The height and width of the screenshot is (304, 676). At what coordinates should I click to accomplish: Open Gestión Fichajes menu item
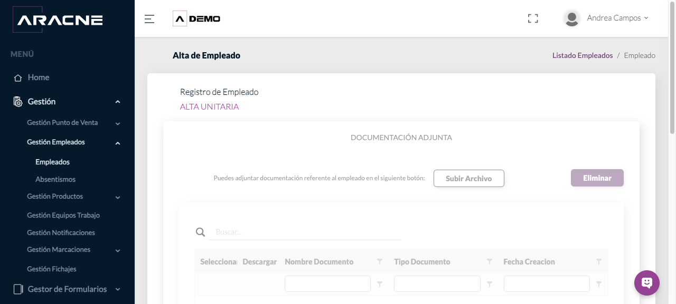[52, 269]
